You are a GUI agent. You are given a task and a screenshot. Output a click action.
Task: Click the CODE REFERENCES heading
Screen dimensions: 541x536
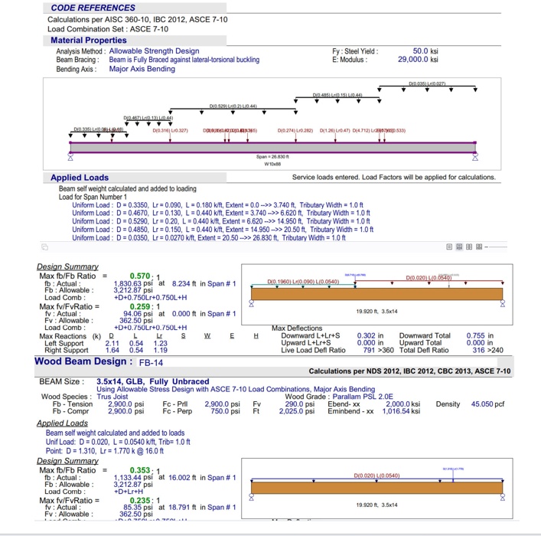click(93, 8)
